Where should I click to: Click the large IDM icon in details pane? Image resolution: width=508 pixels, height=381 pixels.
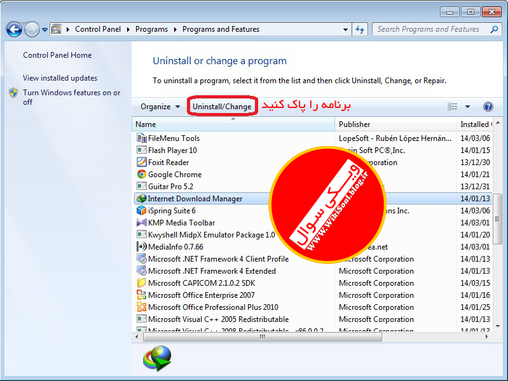[157, 358]
